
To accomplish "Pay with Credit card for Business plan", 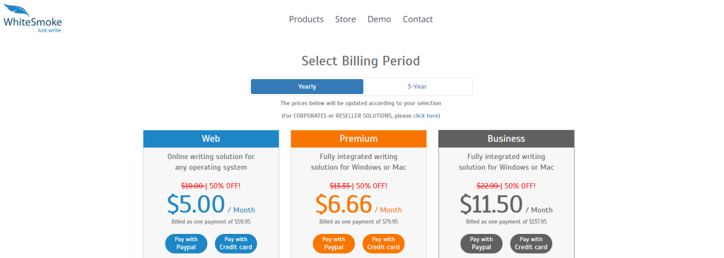I will pyautogui.click(x=531, y=243).
